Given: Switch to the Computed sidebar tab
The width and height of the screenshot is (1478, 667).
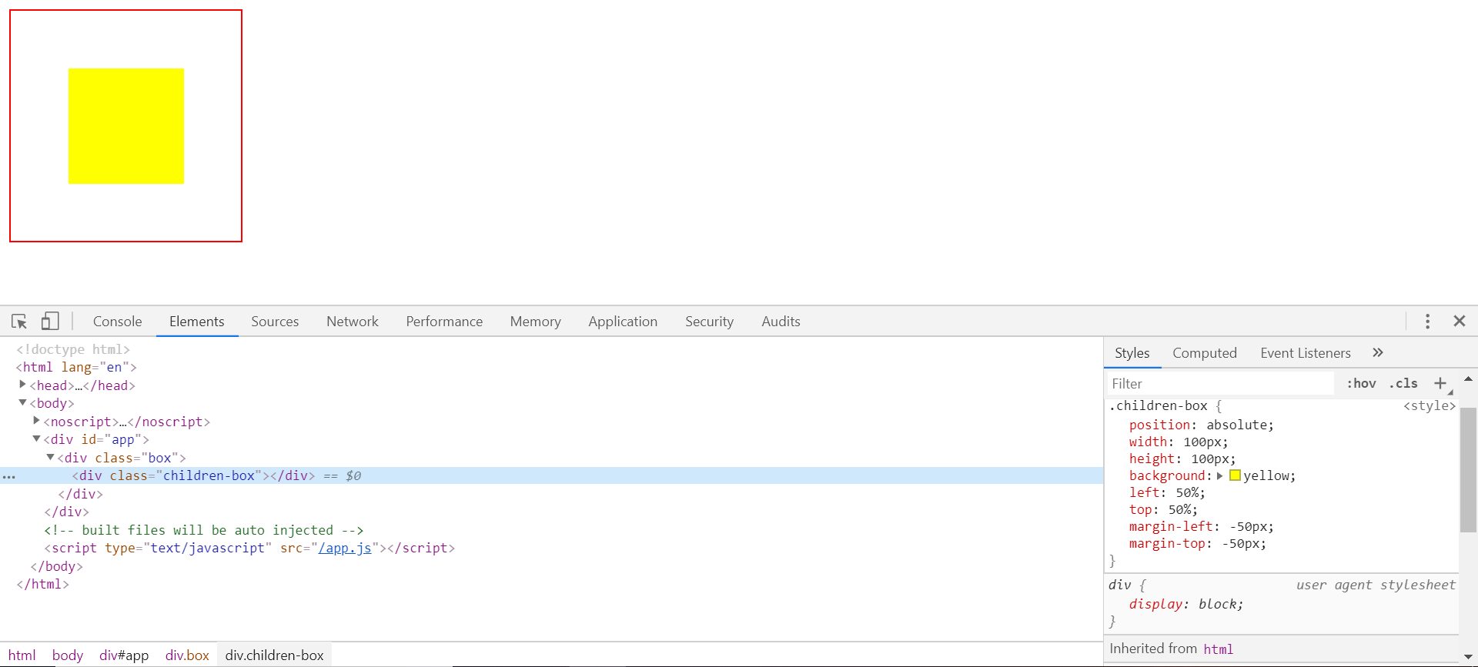Looking at the screenshot, I should point(1205,353).
